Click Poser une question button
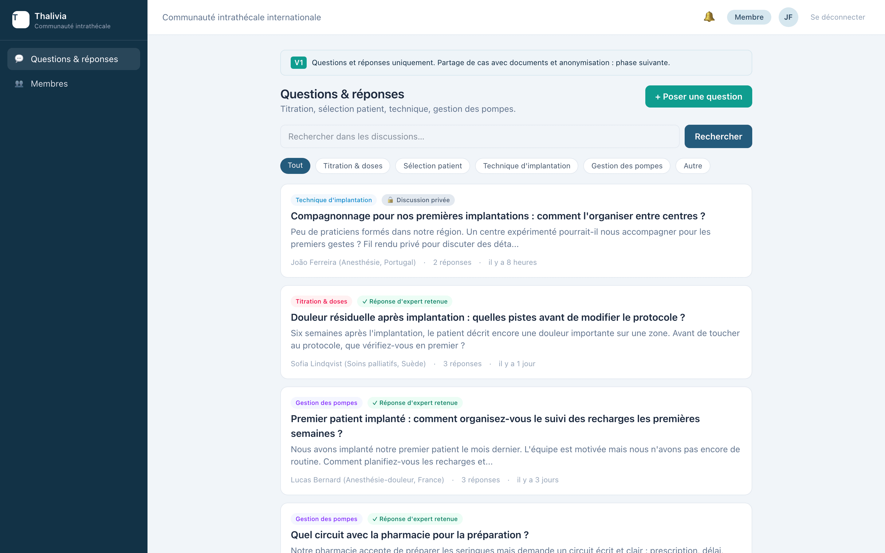The image size is (885, 553). [698, 96]
